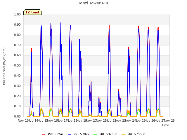Click the small Nov 20 peak near 0.20
The height and width of the screenshot is (140, 187).
coord(99,96)
